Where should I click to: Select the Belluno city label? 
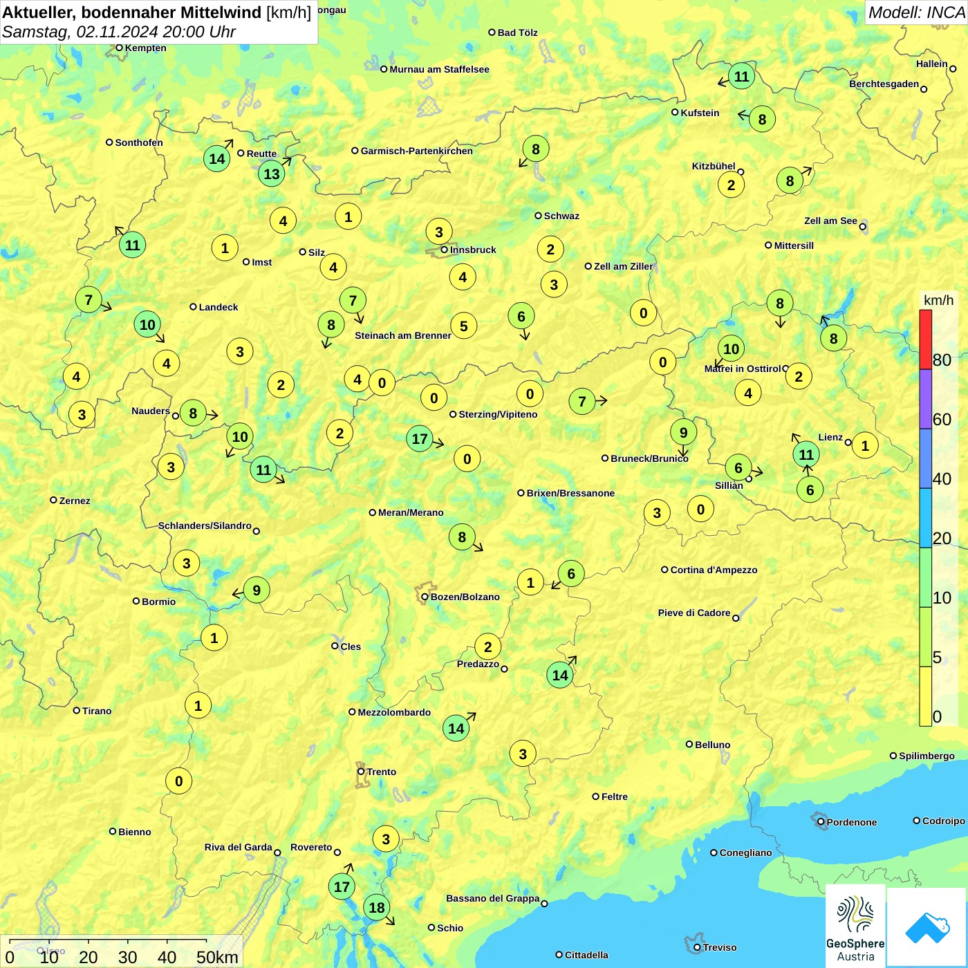[713, 745]
